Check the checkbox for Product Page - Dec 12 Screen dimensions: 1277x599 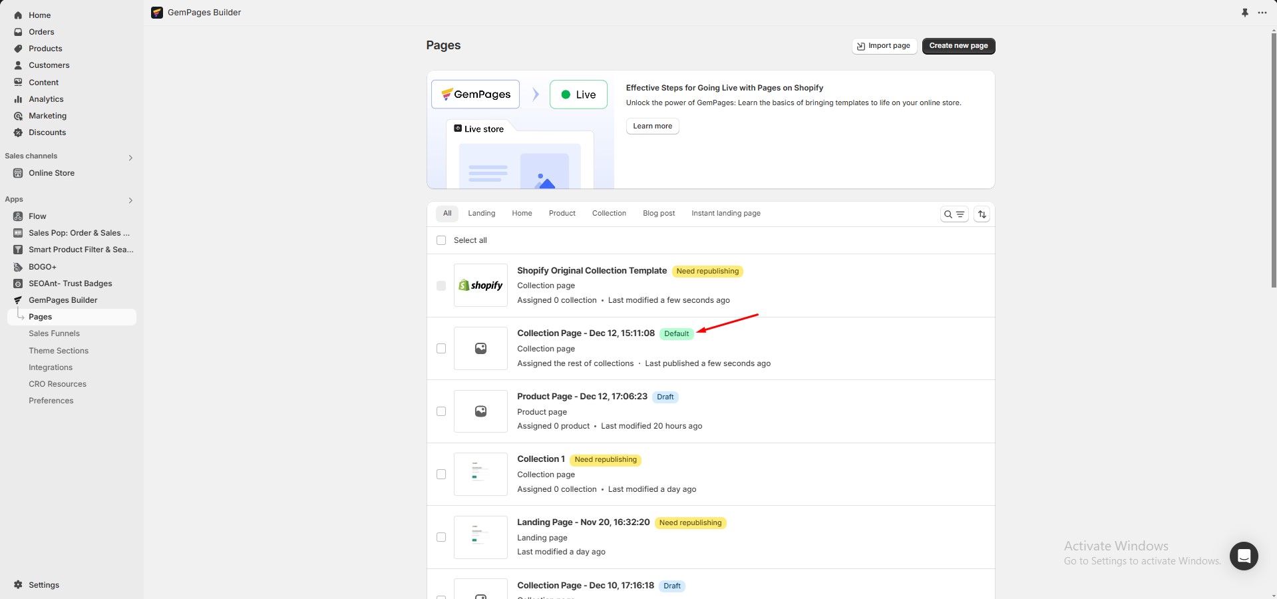click(441, 411)
